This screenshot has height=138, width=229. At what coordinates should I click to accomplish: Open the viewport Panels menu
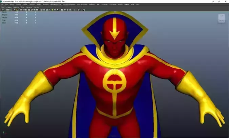[x=37, y=7]
